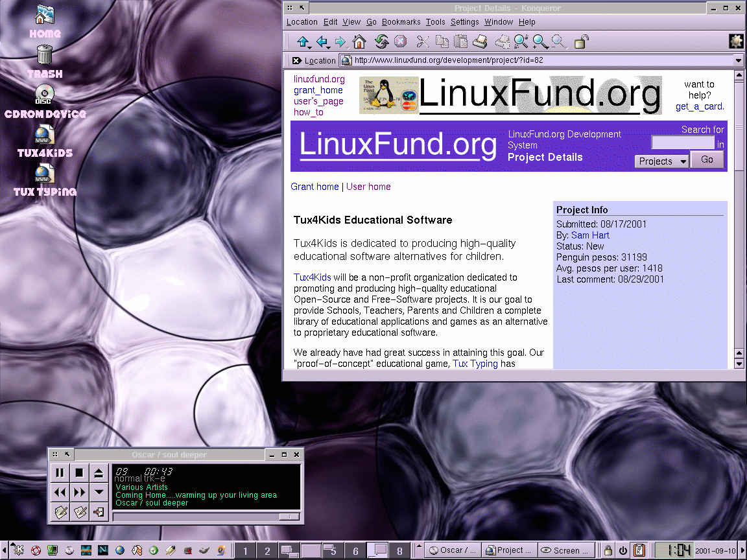Clear the location bar with the X button
This screenshot has width=747, height=560.
(296, 60)
